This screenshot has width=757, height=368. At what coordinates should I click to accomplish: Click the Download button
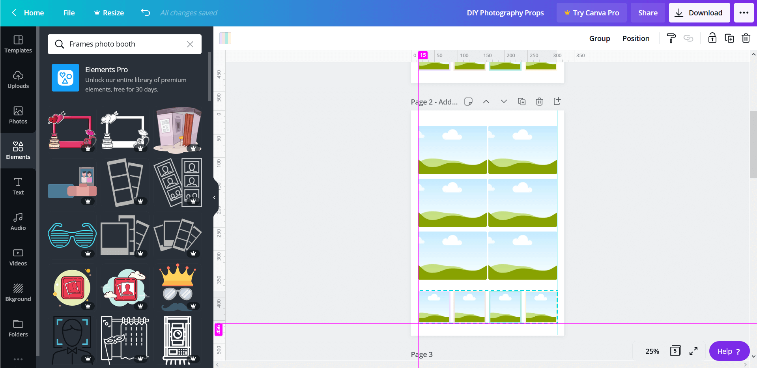click(x=699, y=13)
